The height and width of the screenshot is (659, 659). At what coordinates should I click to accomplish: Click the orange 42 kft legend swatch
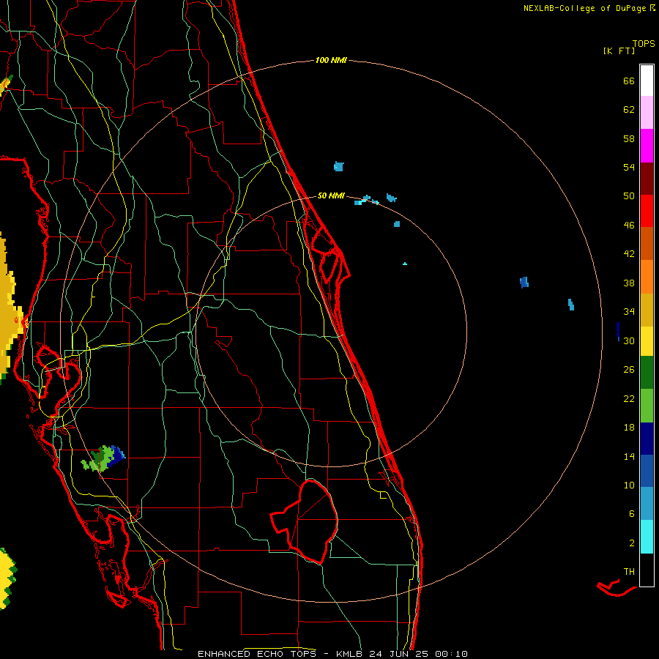[x=647, y=277]
